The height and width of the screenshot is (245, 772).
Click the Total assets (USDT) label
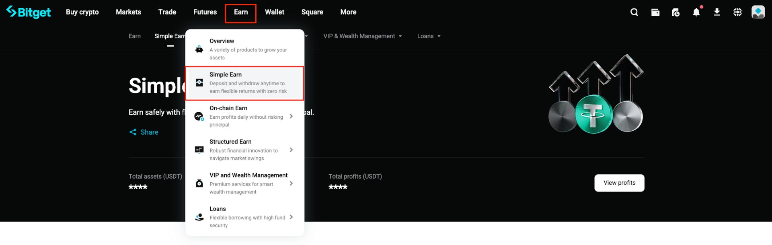pos(155,177)
